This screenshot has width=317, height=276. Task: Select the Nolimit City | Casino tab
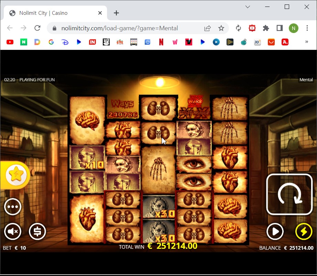55,13
